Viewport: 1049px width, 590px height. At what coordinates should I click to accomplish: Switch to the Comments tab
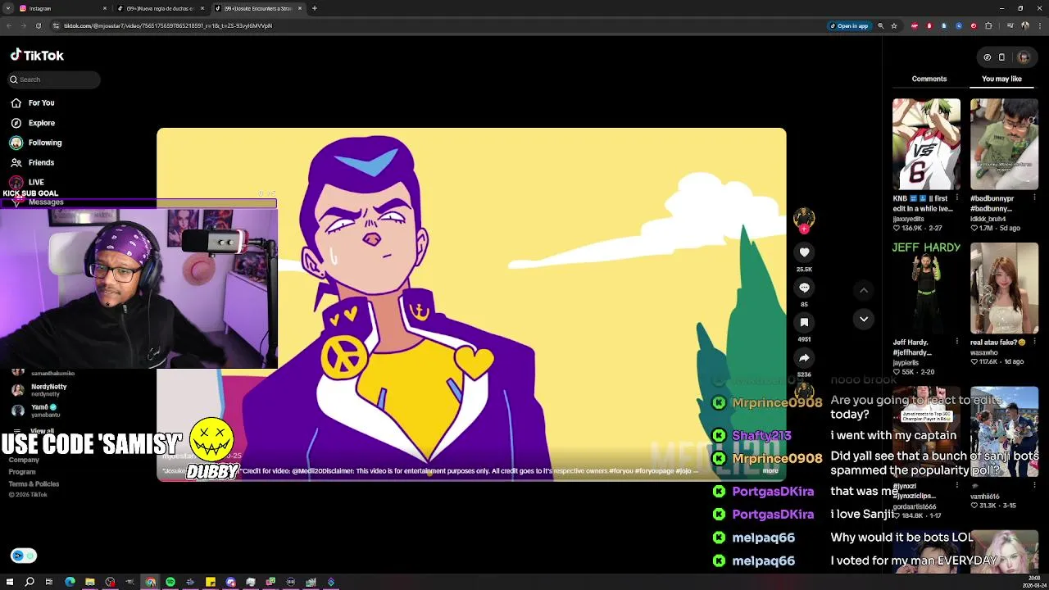pos(929,79)
